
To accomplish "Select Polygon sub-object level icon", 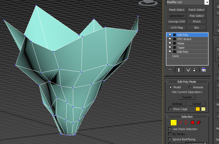I will [x=193, y=122].
